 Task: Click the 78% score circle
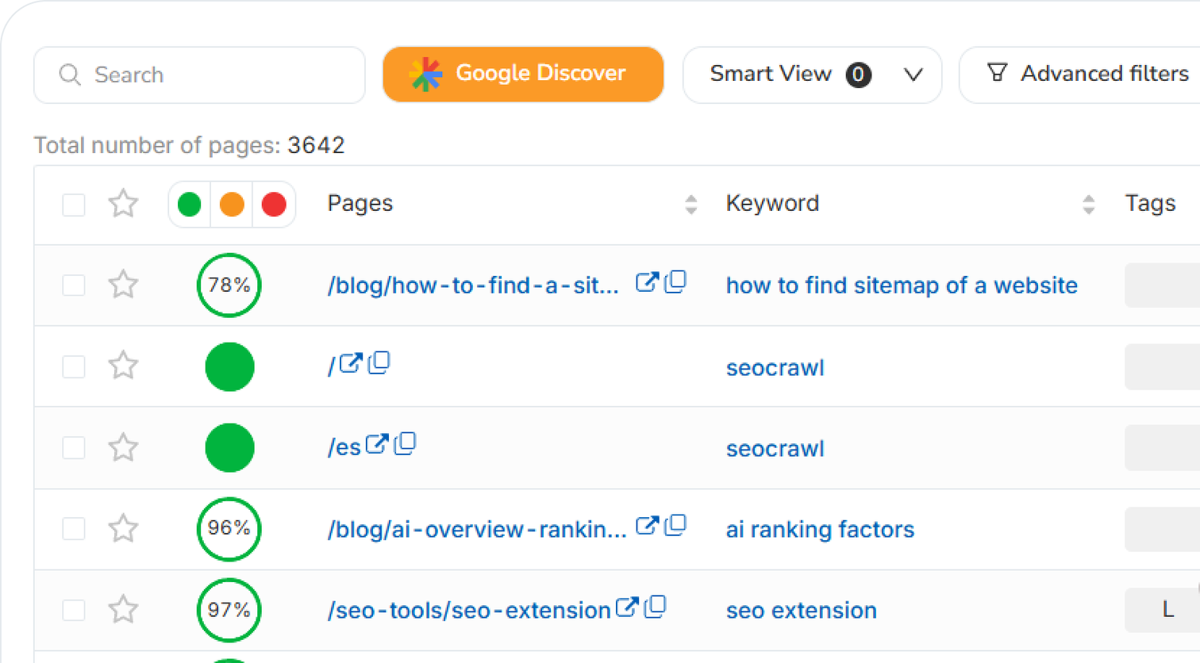click(x=229, y=285)
